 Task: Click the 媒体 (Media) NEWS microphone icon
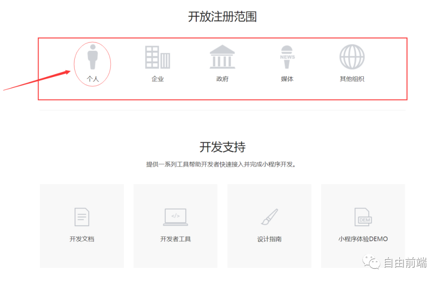(287, 57)
